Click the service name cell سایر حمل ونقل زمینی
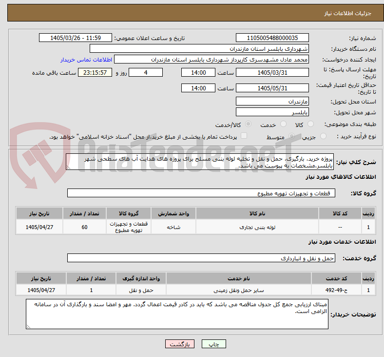Viewport: 384px width, 357px height. [239, 290]
